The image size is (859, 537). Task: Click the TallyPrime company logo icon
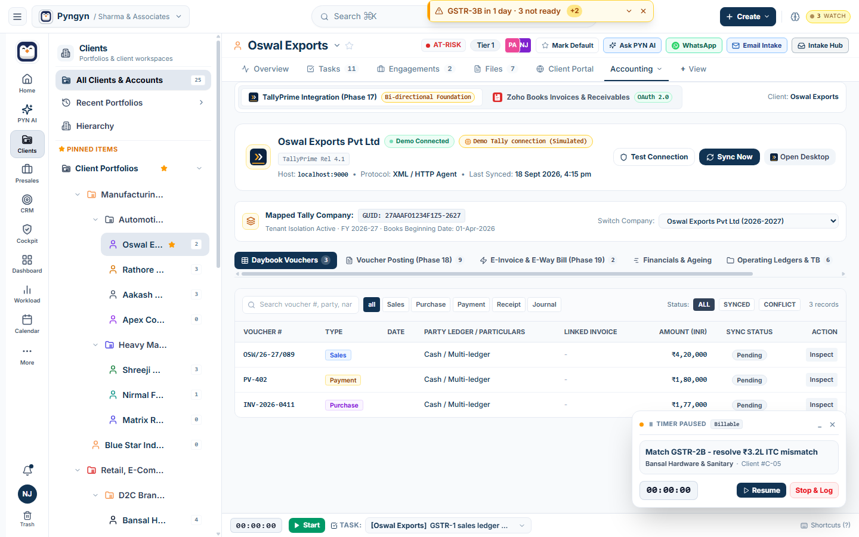[x=258, y=157]
